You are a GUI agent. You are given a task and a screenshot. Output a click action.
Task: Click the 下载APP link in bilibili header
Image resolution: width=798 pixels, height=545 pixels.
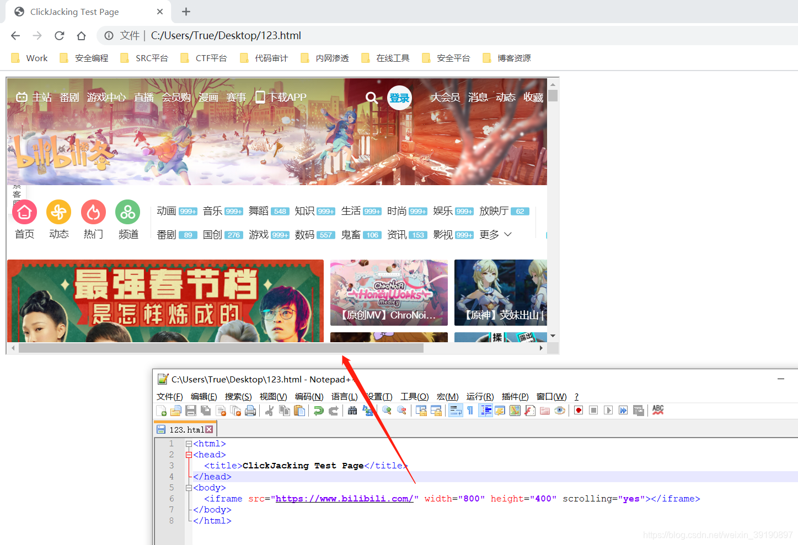[281, 98]
